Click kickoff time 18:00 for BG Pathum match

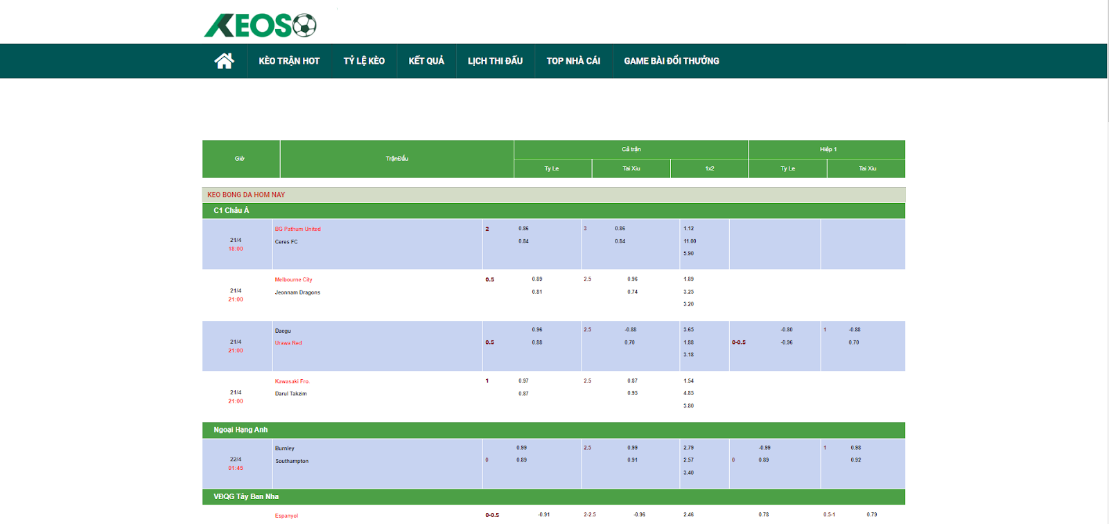(236, 249)
